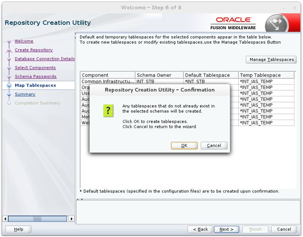Click the Schema Owner column header
This screenshot has width=303, height=237.
159,75
